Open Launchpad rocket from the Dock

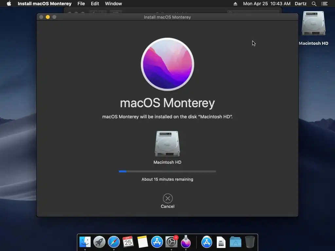coord(99,242)
